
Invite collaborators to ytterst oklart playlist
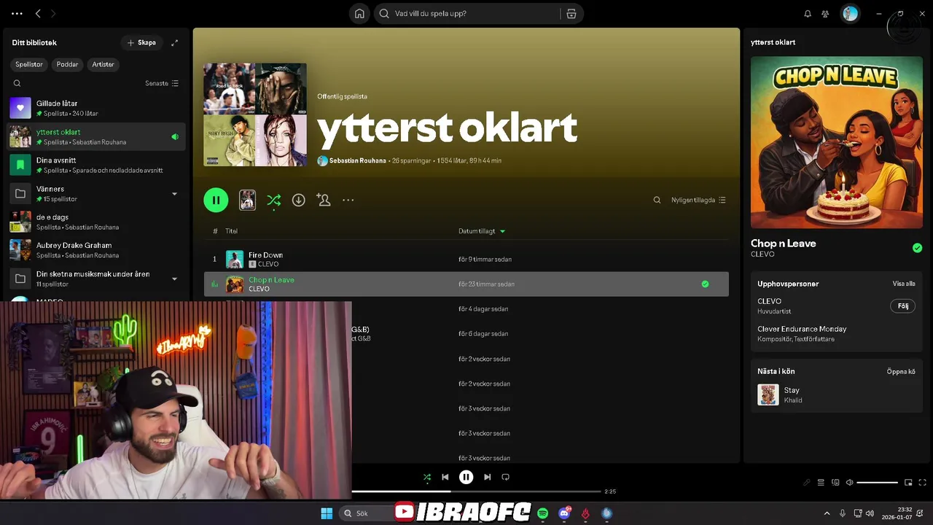coord(324,200)
